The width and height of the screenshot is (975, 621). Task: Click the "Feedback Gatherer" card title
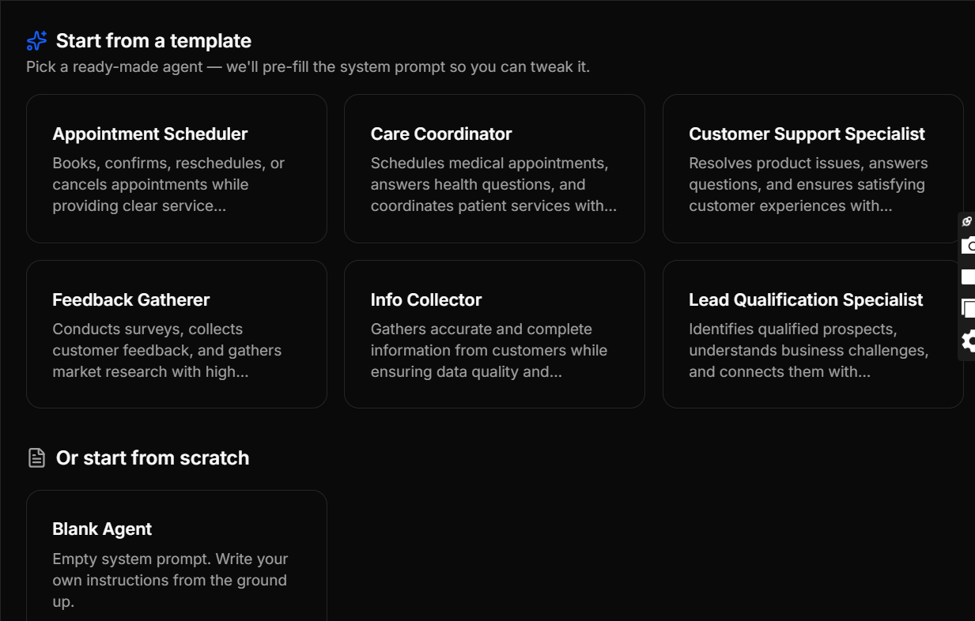pyautogui.click(x=130, y=299)
